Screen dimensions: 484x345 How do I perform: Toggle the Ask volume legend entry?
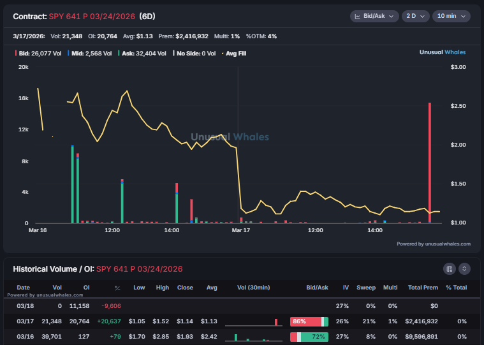coord(142,54)
